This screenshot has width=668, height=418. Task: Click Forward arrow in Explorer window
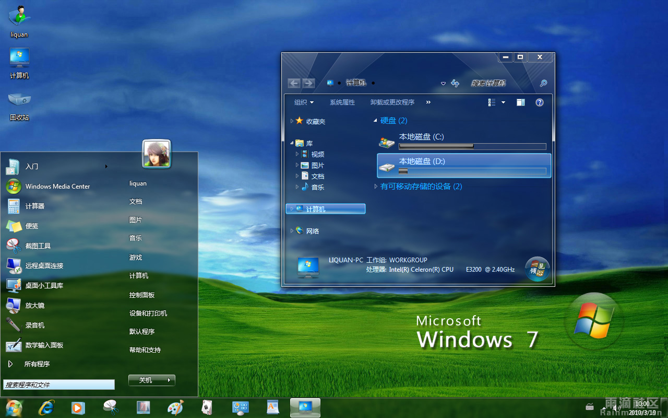[308, 83]
